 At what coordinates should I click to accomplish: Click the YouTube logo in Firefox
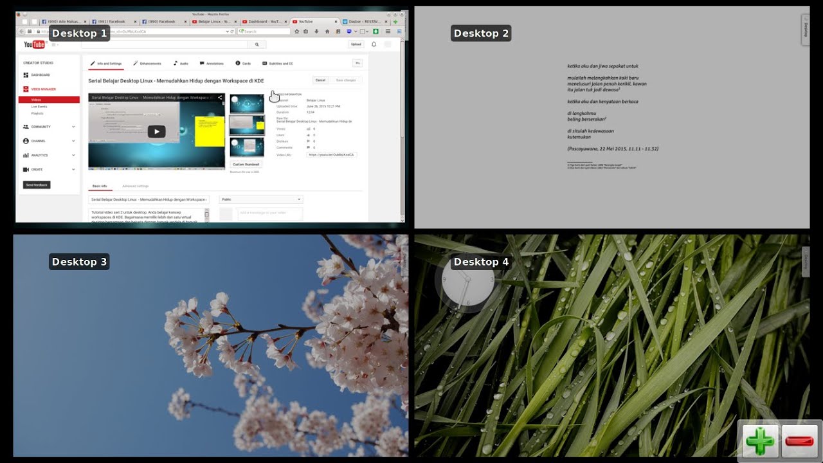34,44
